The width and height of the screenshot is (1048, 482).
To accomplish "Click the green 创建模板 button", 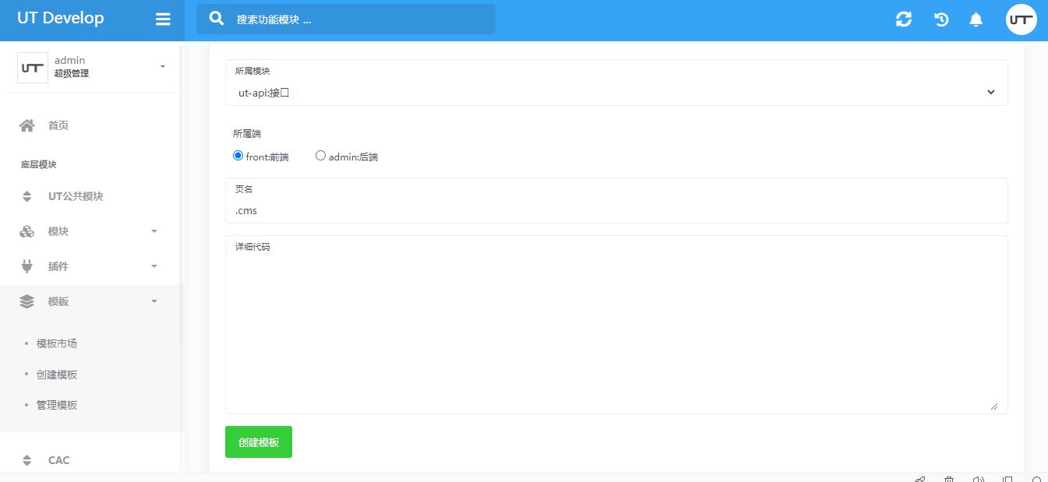I will tap(259, 442).
